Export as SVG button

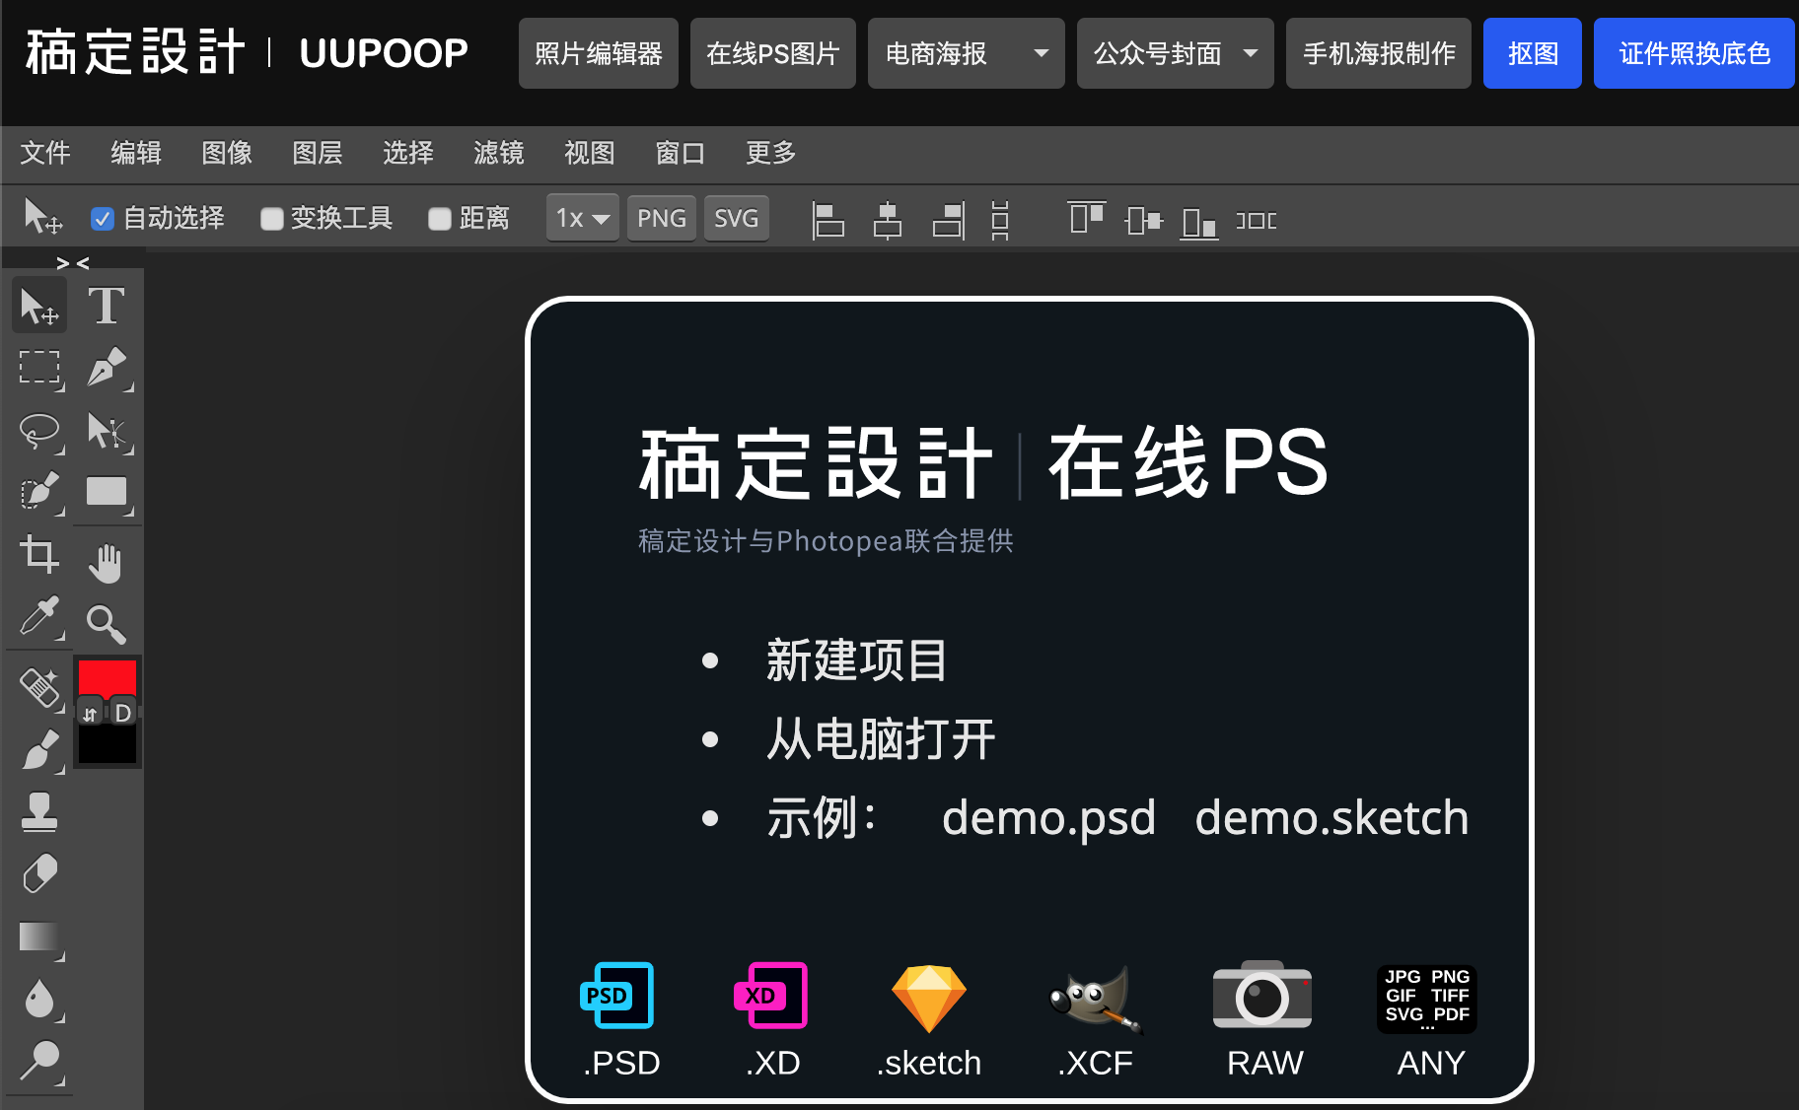(737, 218)
